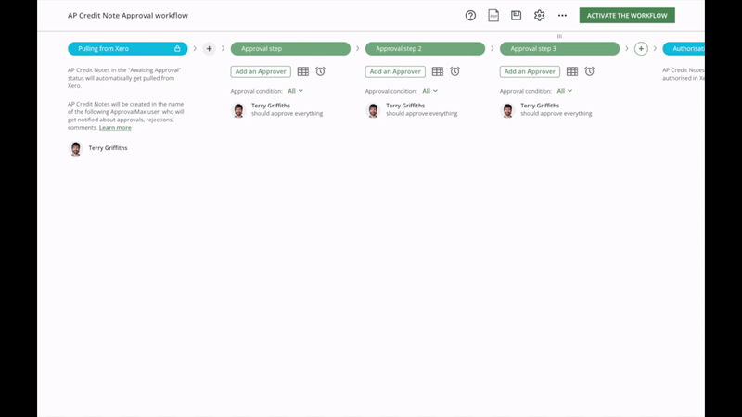Expand Approval condition dropdown in Approval step
This screenshot has height=417, width=742.
[295, 91]
